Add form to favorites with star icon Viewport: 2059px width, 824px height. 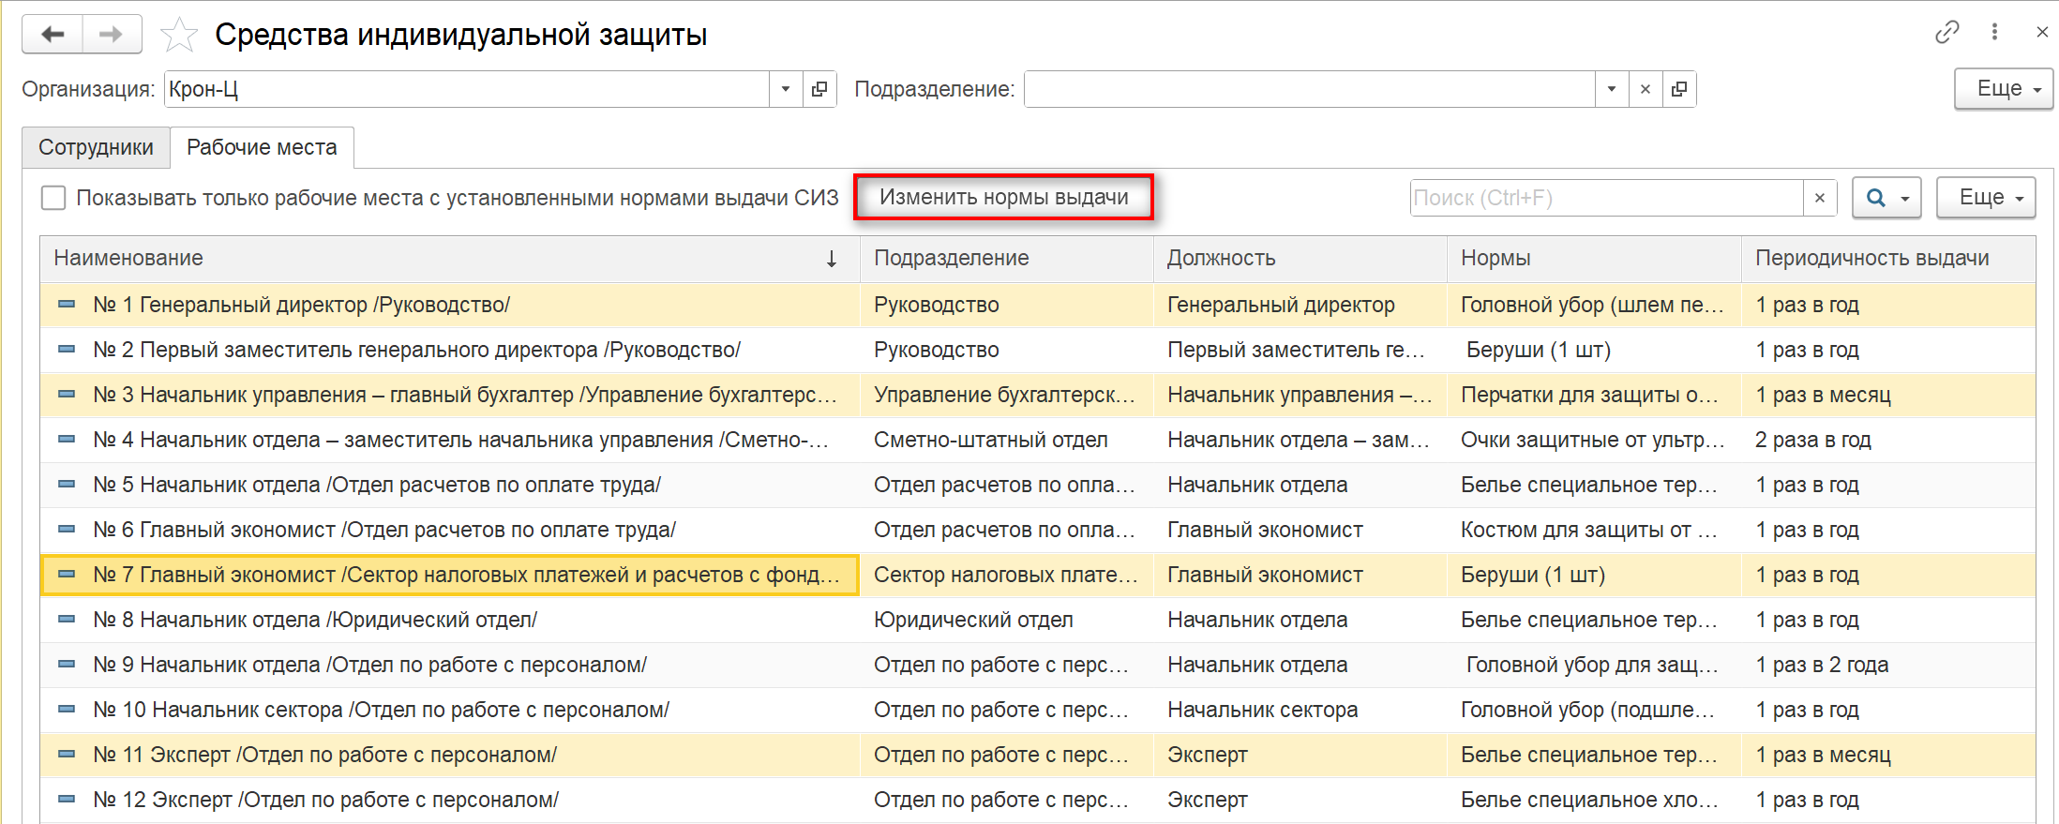point(178,36)
